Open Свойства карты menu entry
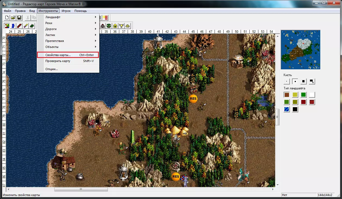The width and height of the screenshot is (342, 199). [x=68, y=55]
